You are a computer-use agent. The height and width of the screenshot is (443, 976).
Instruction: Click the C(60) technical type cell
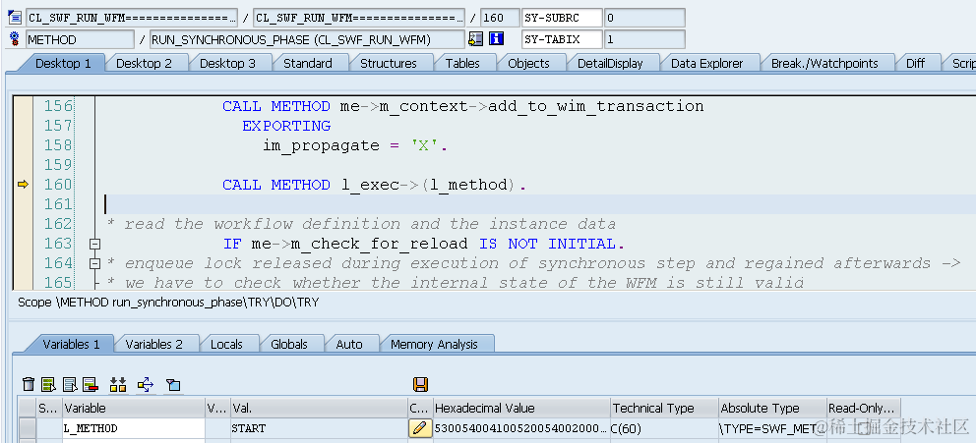click(x=664, y=428)
